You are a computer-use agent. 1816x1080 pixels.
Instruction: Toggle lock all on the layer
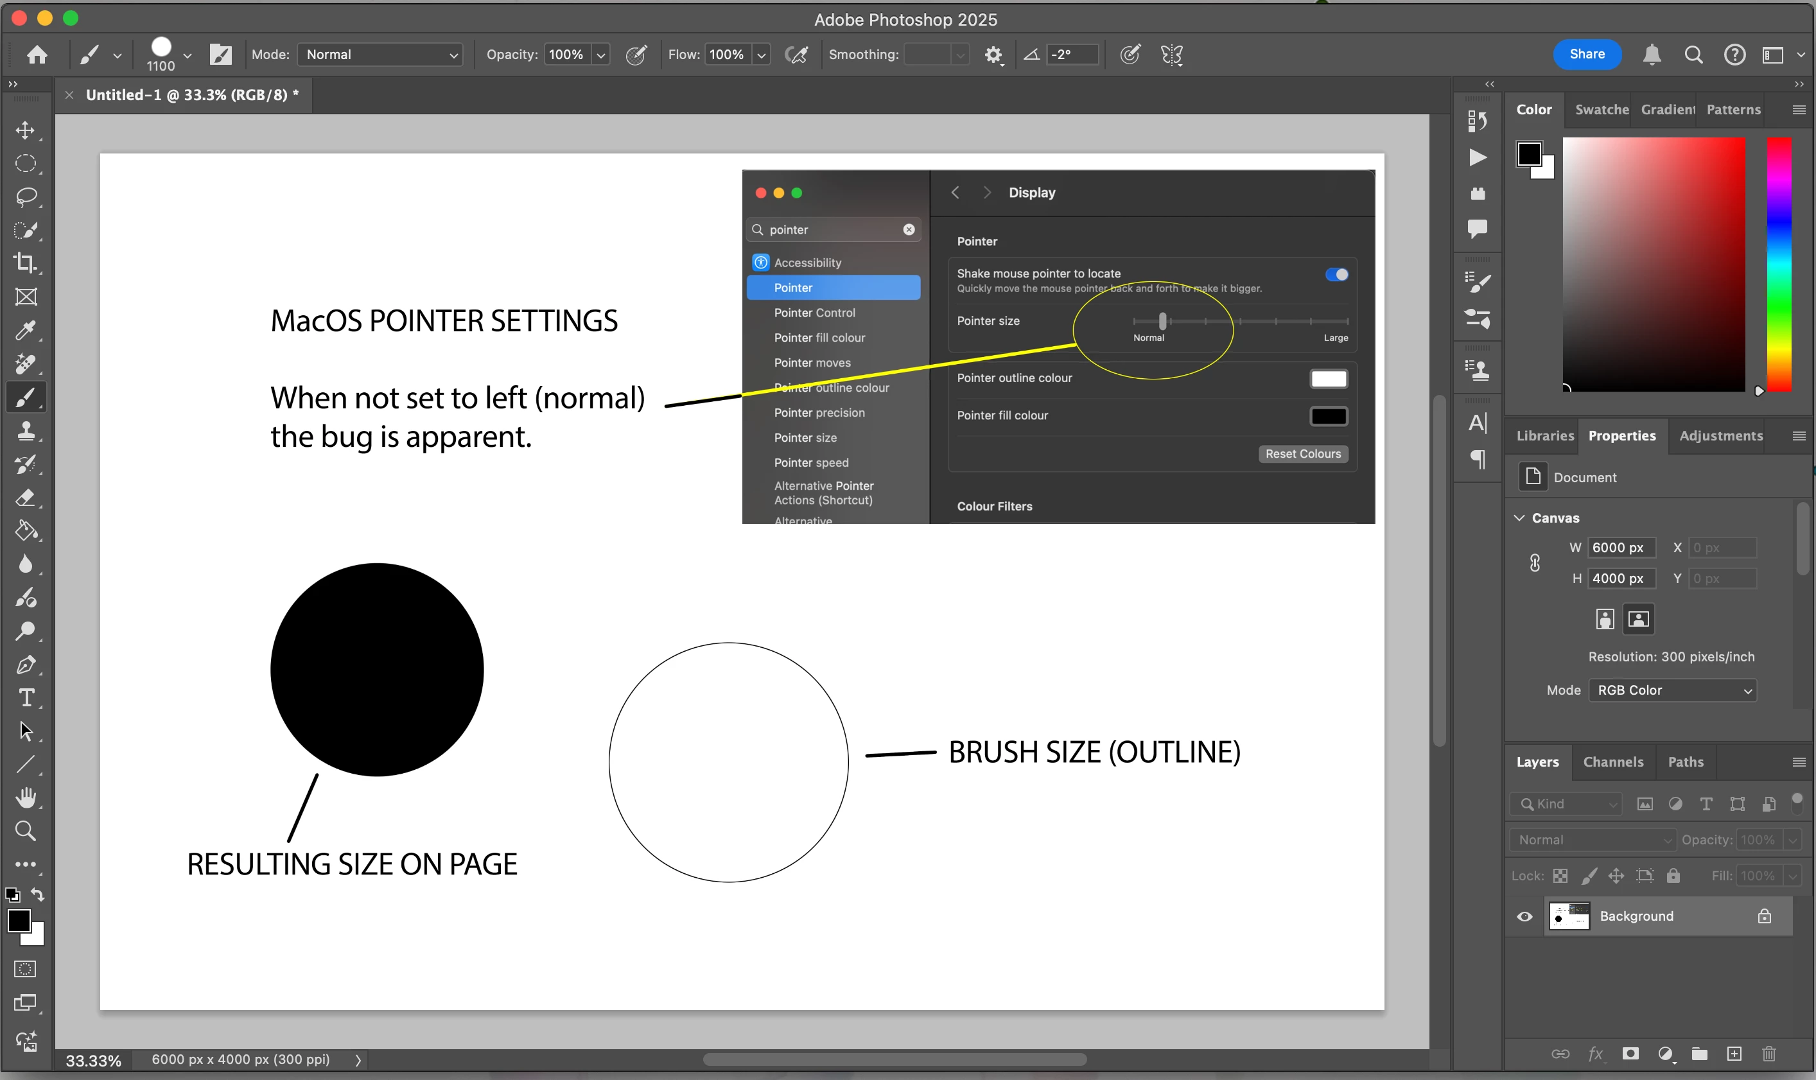tap(1673, 876)
